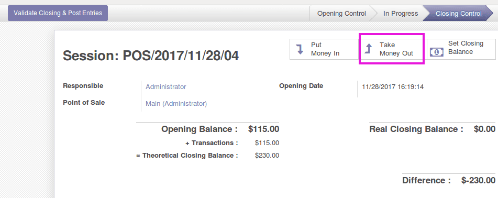Select Take Money Out button
This screenshot has height=198, width=498.
tap(393, 49)
